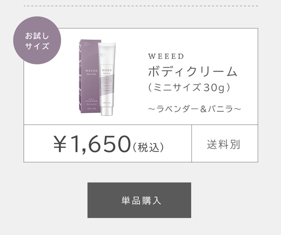Click the ¥1,650 price amount
Screen dimensions: 281x235
tap(92, 144)
